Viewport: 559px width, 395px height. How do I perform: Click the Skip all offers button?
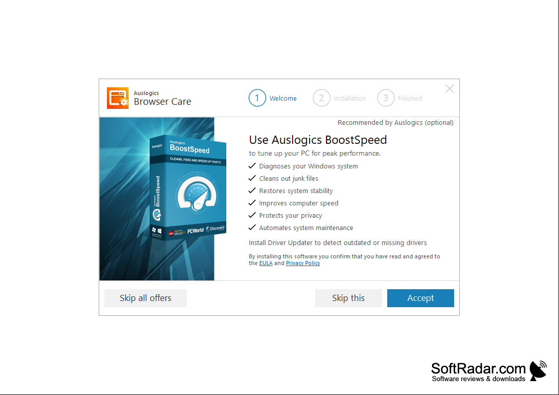[x=146, y=298]
